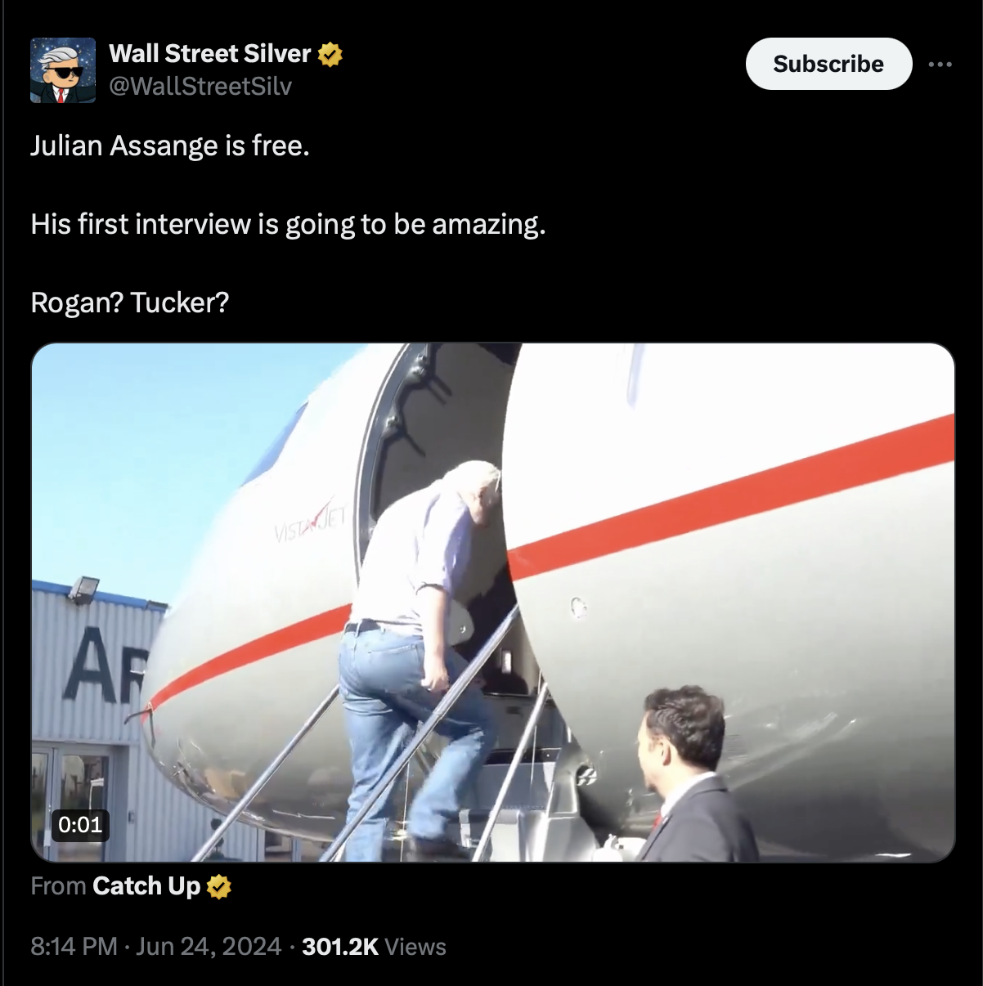Click the verified badge next to Catch Up
Viewport: 983px width, 986px height.
tap(219, 887)
